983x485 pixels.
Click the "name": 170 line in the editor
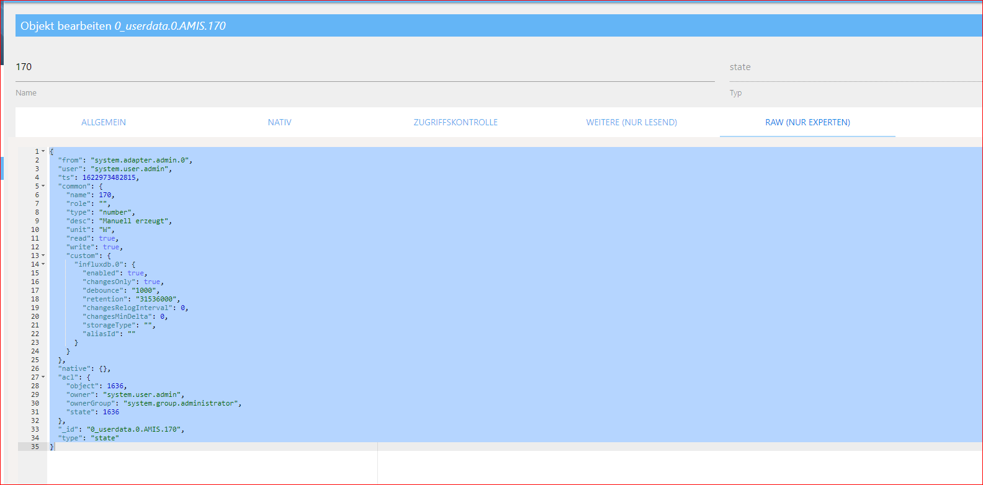91,195
